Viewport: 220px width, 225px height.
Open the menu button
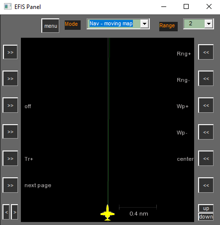(x=50, y=26)
